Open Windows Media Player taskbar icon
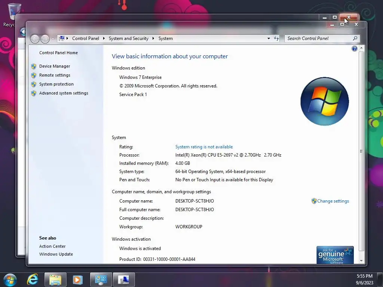The height and width of the screenshot is (287, 383). tap(78, 280)
